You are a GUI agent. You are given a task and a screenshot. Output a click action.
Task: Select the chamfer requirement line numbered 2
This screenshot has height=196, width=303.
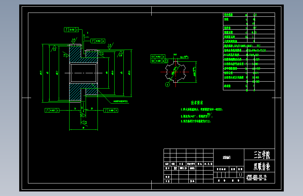tap(196, 116)
